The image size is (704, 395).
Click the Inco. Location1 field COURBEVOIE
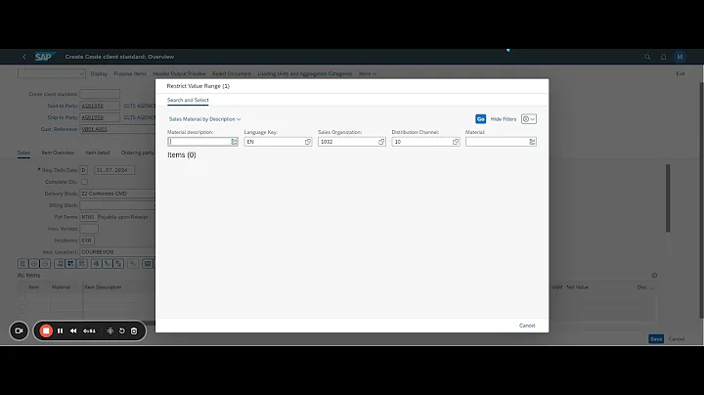point(117,252)
